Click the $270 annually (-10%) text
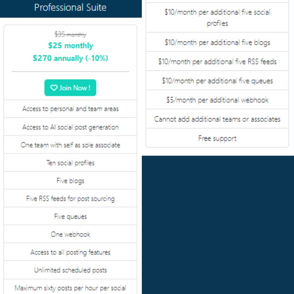This screenshot has width=294, height=294. click(x=71, y=58)
